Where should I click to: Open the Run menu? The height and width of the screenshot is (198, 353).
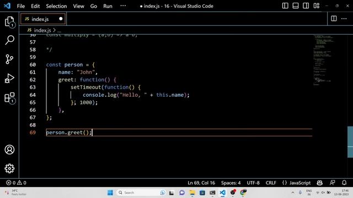108,6
